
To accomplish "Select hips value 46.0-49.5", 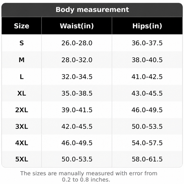I will point(147,110).
